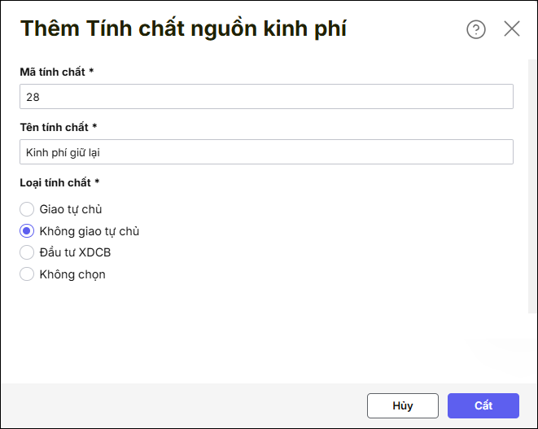Close the Thêm Tính chất dialog with X
The height and width of the screenshot is (429, 538).
point(512,29)
